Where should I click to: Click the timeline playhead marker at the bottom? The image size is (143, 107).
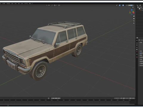tap(8, 105)
